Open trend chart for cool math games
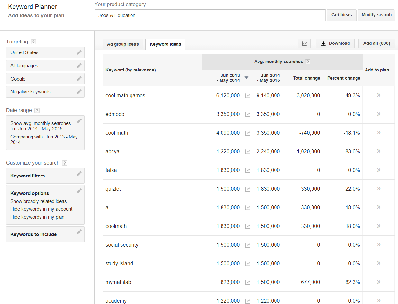 pos(248,96)
